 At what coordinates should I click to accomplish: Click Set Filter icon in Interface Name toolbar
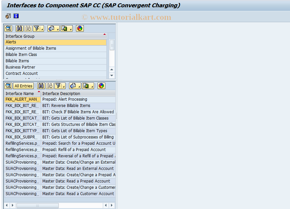point(58,86)
